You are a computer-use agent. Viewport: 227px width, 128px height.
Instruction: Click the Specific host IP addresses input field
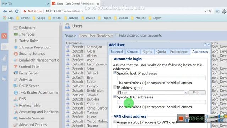162,78
